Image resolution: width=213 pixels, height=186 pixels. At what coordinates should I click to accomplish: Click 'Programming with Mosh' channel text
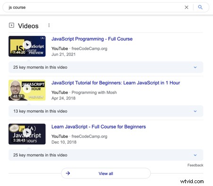94,92
